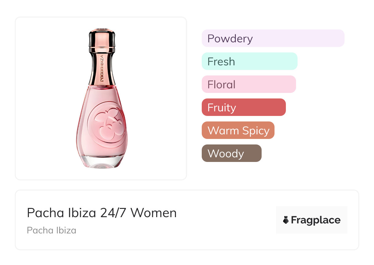The image size is (374, 265).
Task: Click the clear glass base of bottle
Action: 102,163
